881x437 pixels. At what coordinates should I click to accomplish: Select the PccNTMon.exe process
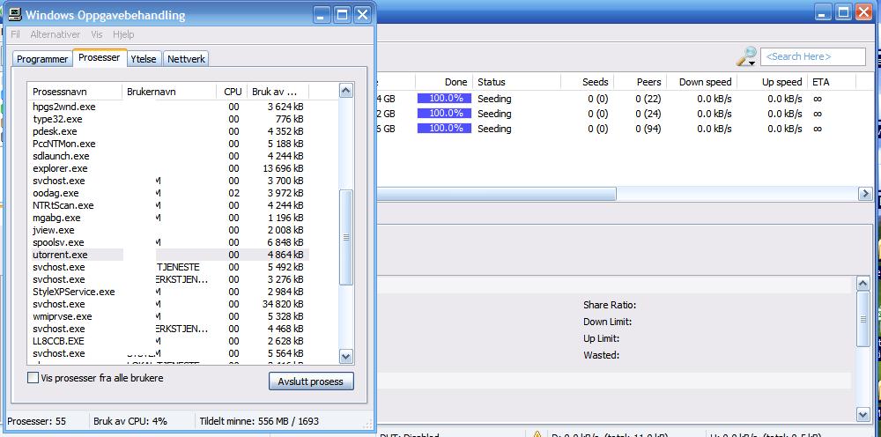(x=168, y=144)
